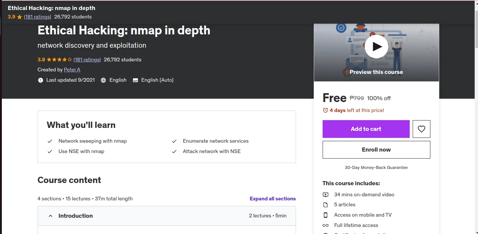Open the 181 ratings link below course subtitle

point(87,60)
